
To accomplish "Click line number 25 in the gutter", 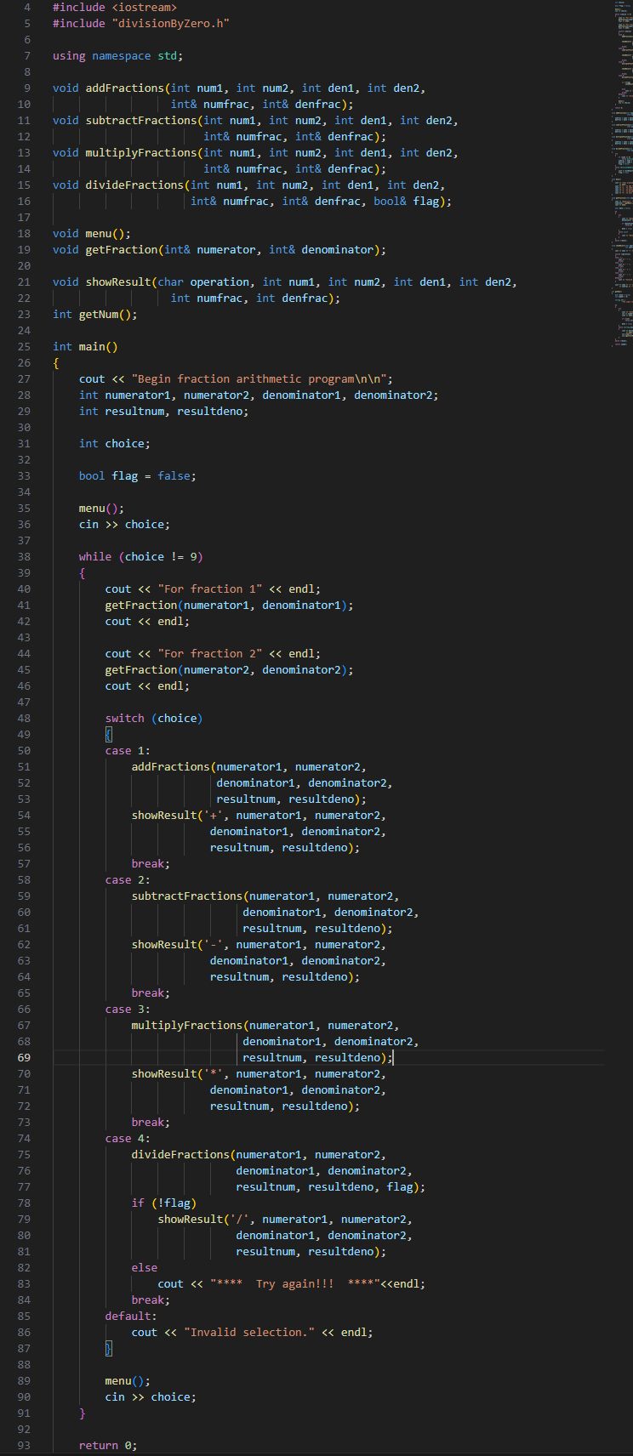I will [24, 346].
